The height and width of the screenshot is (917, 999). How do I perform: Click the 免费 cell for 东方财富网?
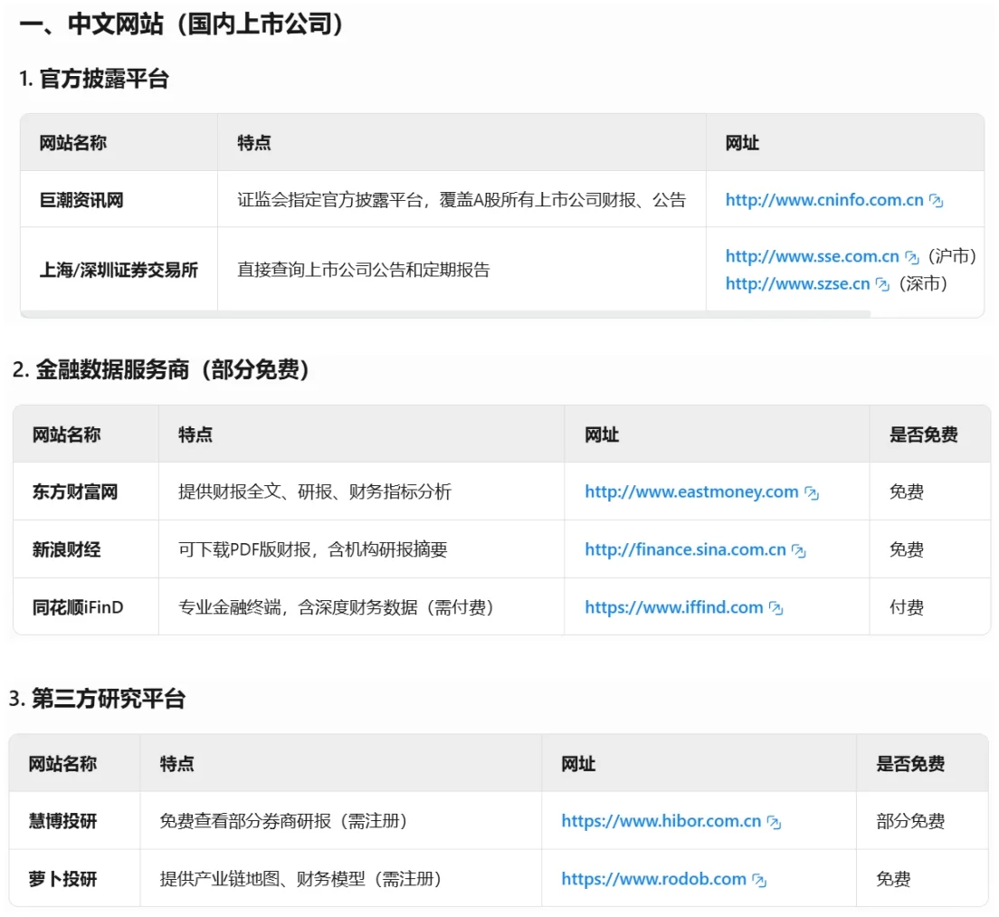coord(930,492)
